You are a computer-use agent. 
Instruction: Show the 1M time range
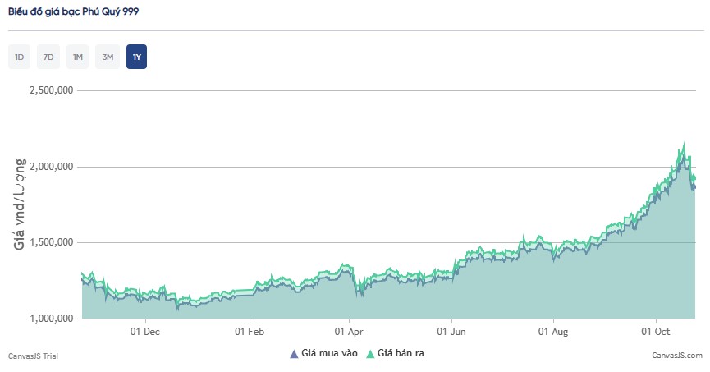[x=78, y=57]
